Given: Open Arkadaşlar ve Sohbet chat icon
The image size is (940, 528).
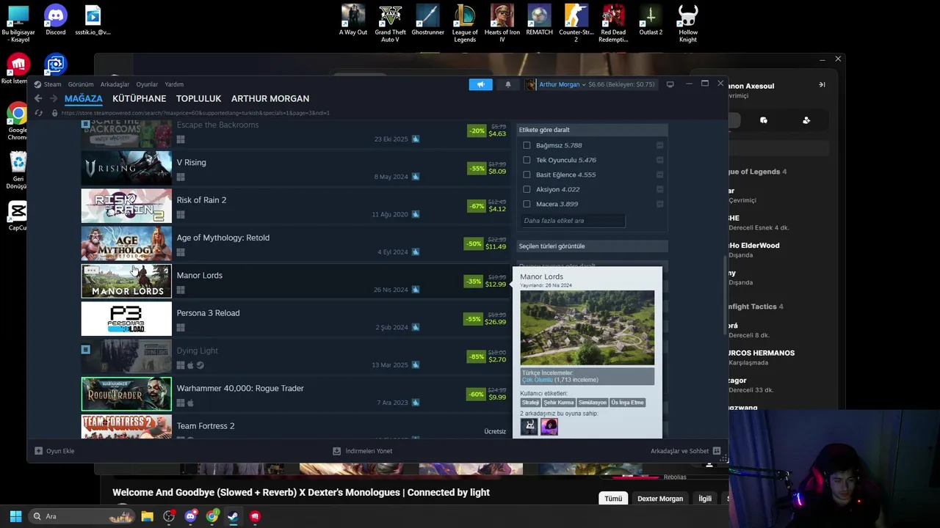Looking at the screenshot, I should coord(717,451).
